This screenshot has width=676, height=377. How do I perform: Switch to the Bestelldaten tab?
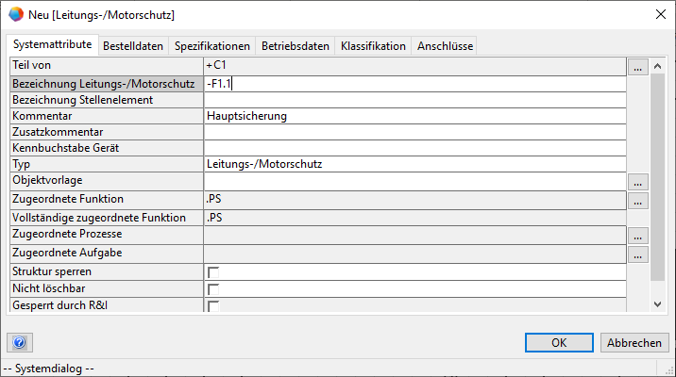point(133,46)
